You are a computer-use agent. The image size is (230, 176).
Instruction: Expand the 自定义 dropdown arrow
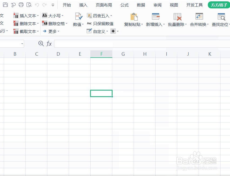(x=107, y=31)
